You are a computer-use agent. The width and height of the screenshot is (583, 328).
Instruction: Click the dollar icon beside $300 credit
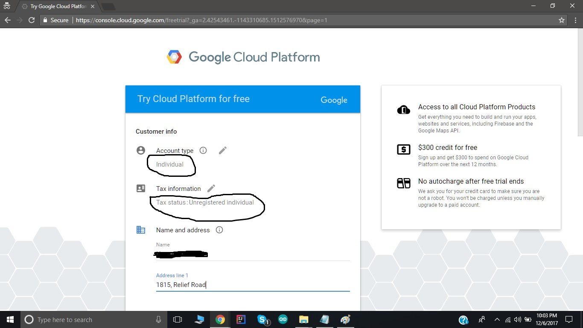(x=404, y=149)
